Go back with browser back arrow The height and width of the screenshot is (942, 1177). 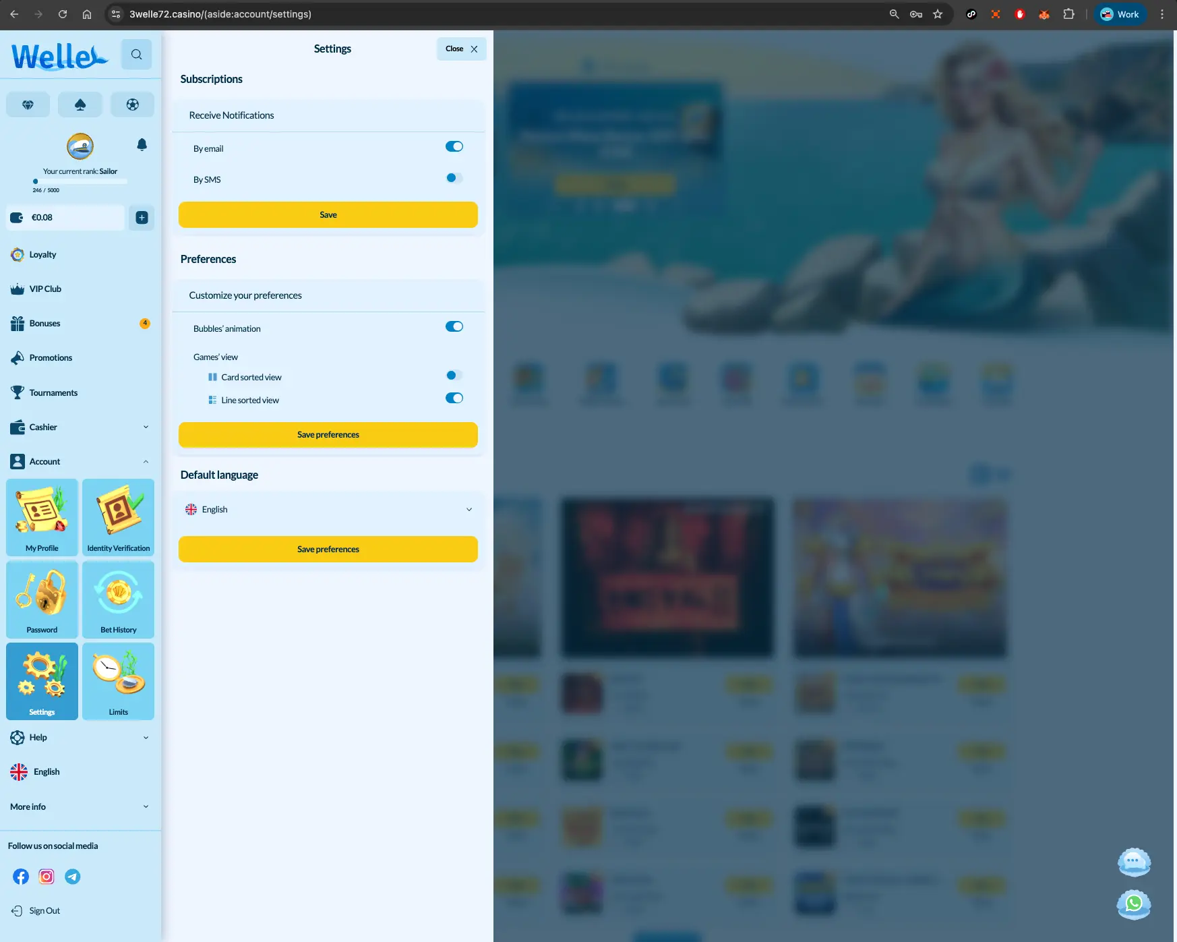[x=14, y=14]
